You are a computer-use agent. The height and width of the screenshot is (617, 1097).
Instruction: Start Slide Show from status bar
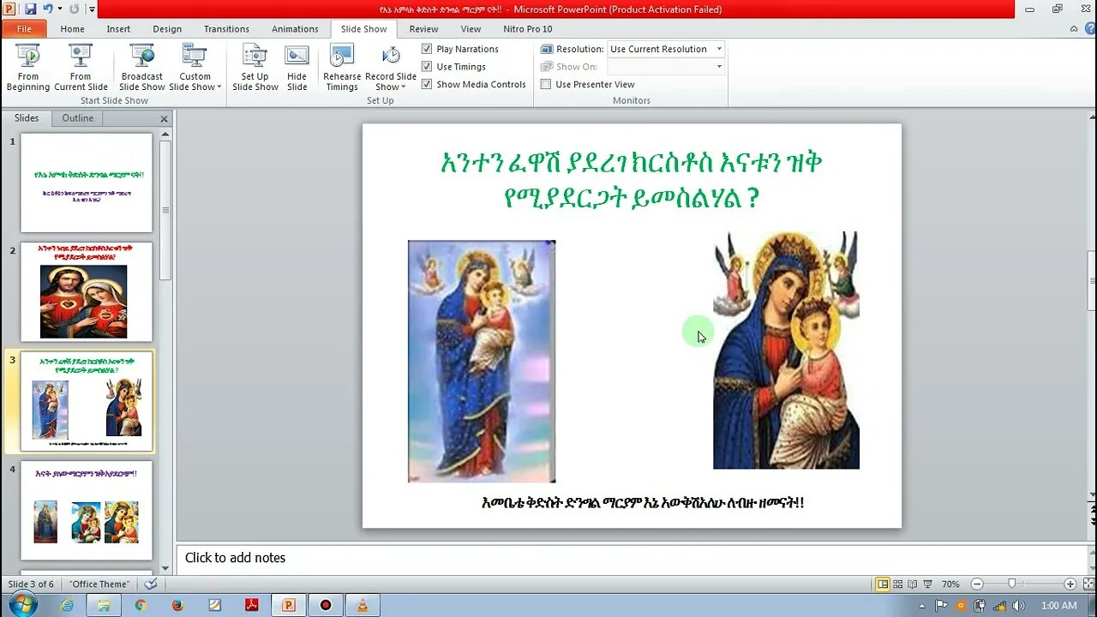coord(928,584)
